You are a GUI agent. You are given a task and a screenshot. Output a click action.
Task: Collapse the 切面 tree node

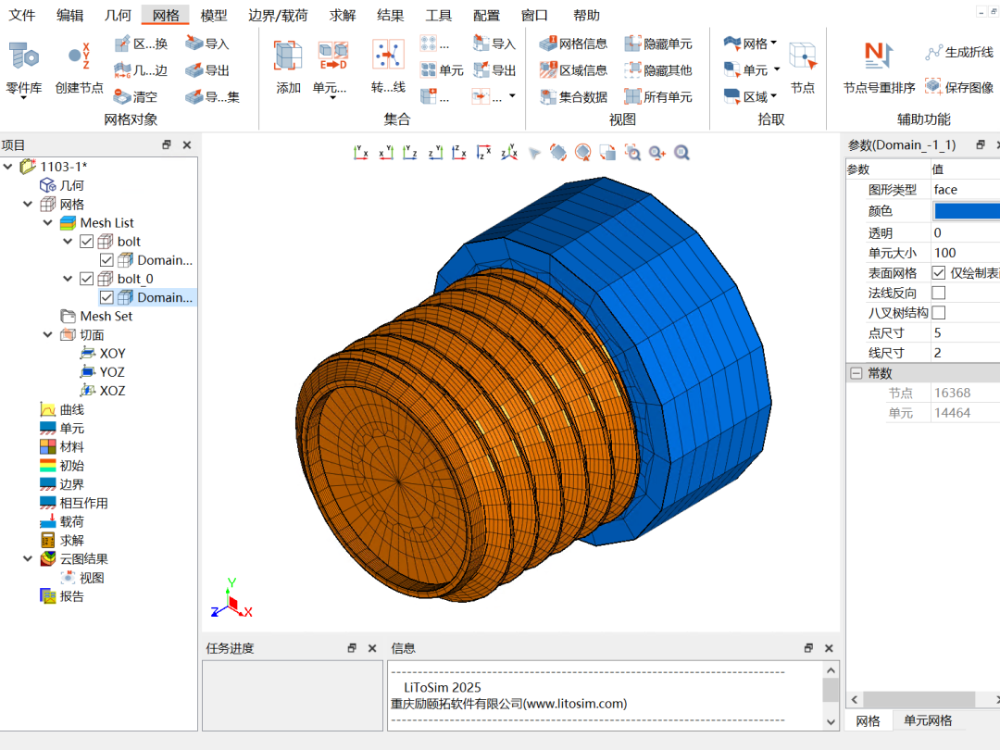pos(48,335)
